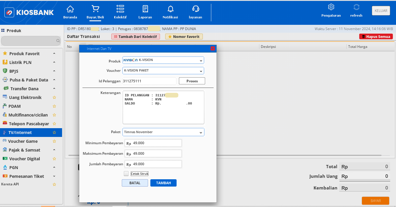Click the Jumlah Pembayaran amount field

pyautogui.click(x=153, y=164)
